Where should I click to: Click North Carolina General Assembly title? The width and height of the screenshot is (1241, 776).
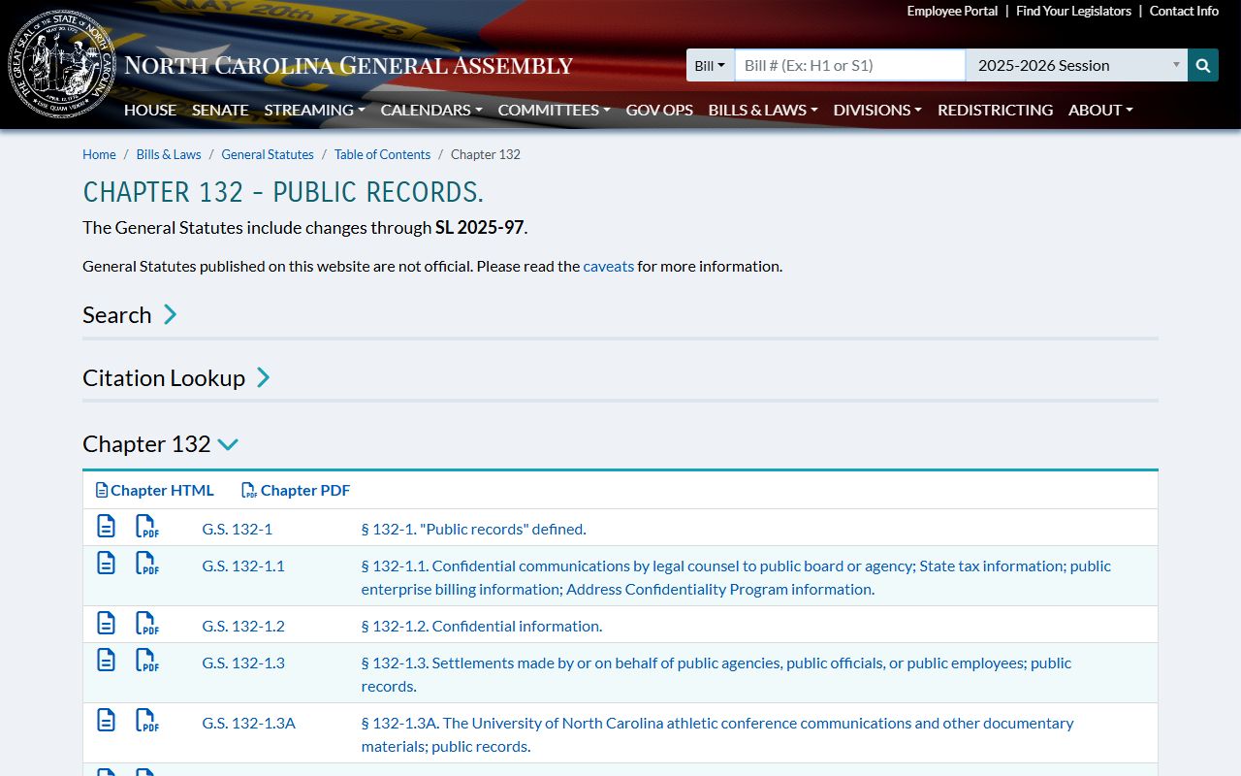349,66
